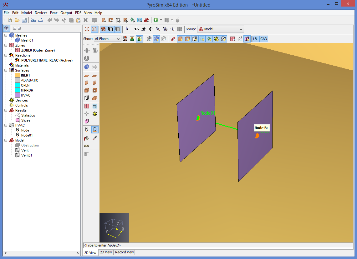Screen dimensions: 357x259
Task: Choose the Draw Mesh tool in side toolbar
Action: coord(87,67)
